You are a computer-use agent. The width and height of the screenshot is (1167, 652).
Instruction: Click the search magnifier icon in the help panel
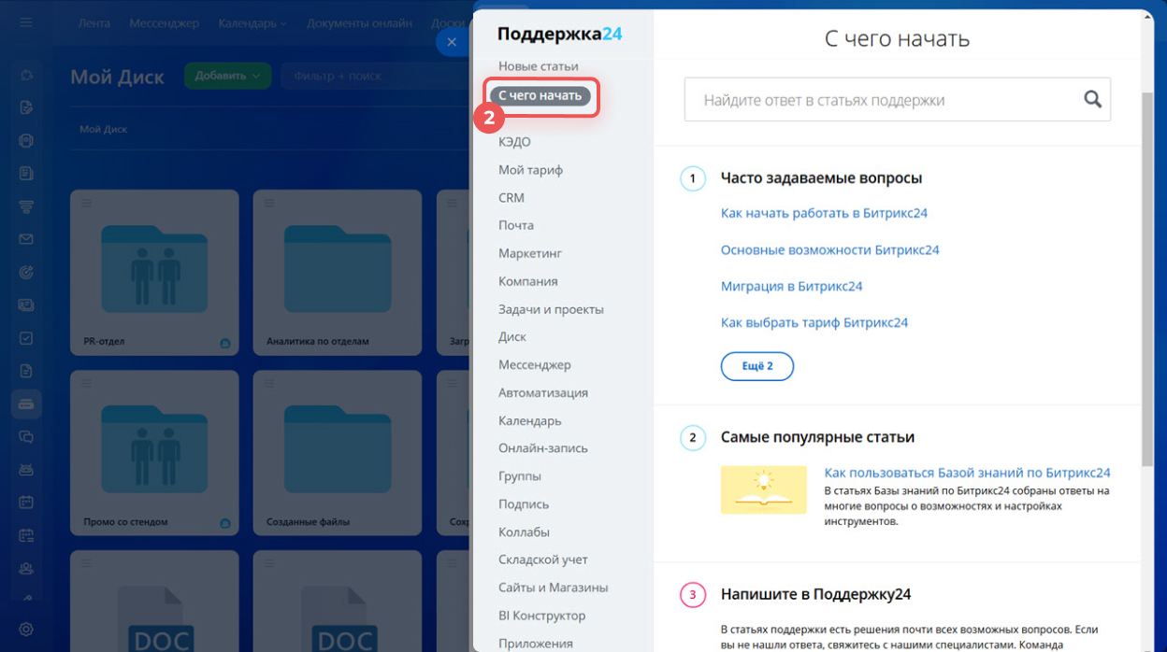tap(1092, 100)
